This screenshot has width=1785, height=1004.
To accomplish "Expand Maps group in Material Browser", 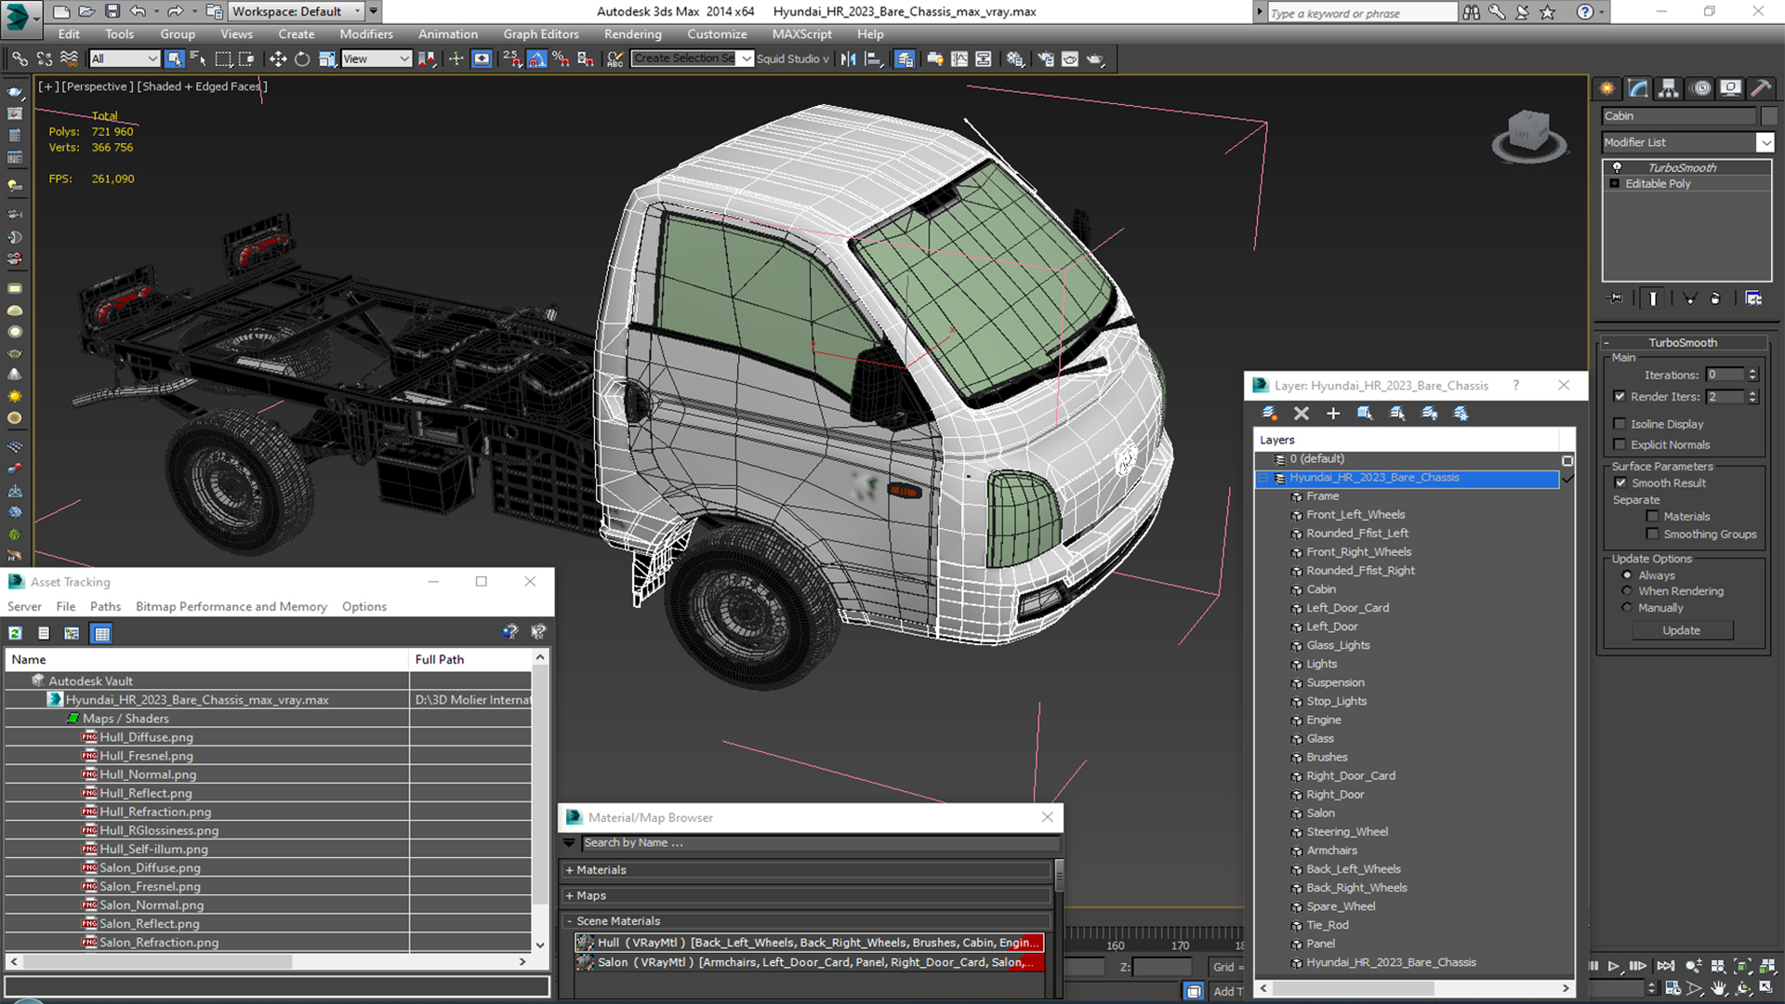I will pyautogui.click(x=569, y=896).
